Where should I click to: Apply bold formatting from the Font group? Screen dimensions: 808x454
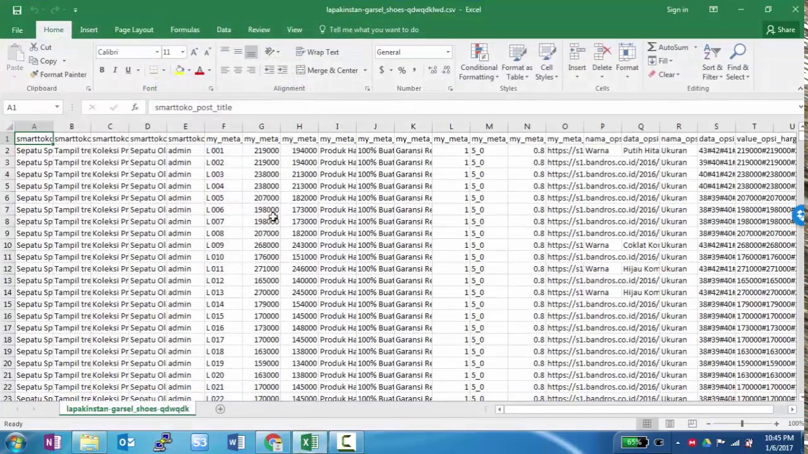[102, 69]
